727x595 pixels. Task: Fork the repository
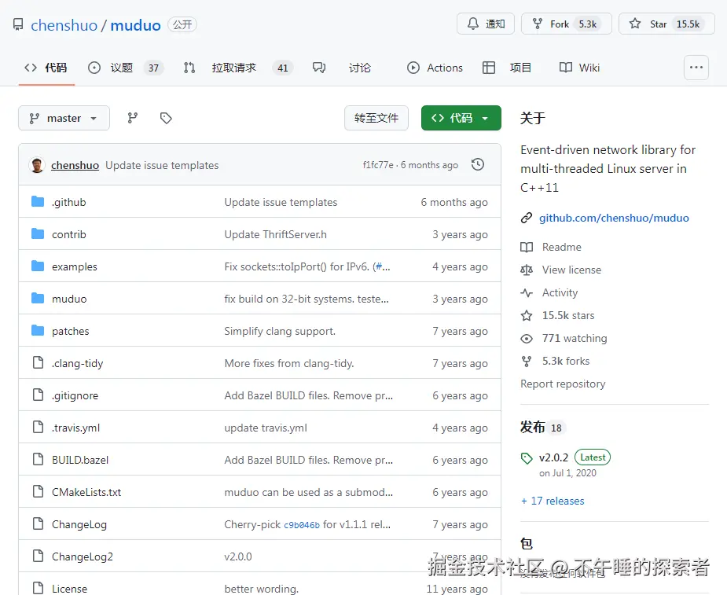[566, 24]
